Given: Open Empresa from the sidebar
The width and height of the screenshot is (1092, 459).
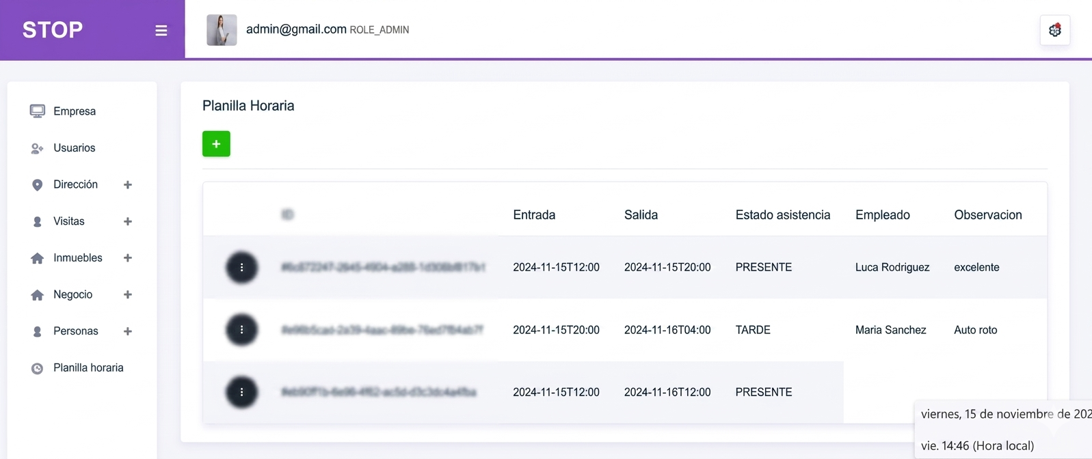Looking at the screenshot, I should click(74, 111).
